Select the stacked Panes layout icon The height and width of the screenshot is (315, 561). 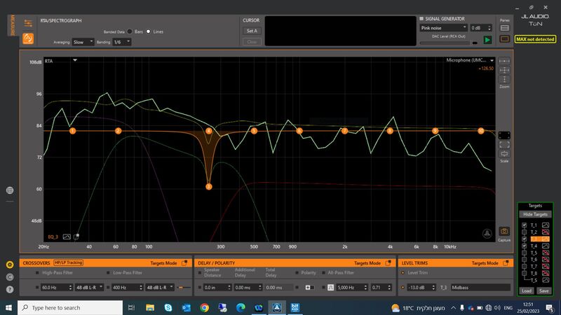pyautogui.click(x=504, y=28)
